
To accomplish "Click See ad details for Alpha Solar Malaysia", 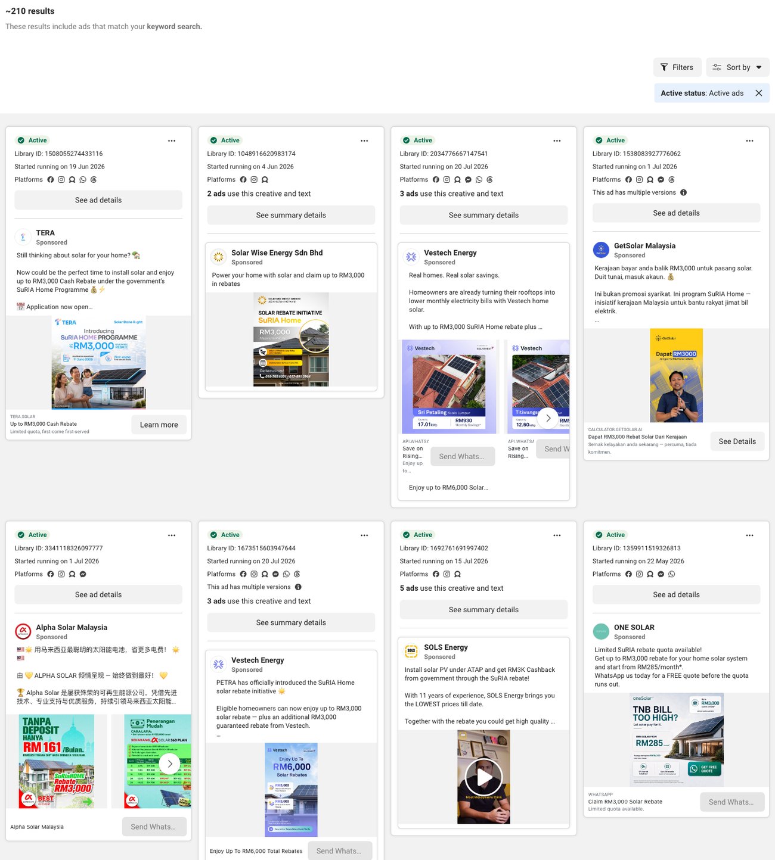I will click(98, 594).
